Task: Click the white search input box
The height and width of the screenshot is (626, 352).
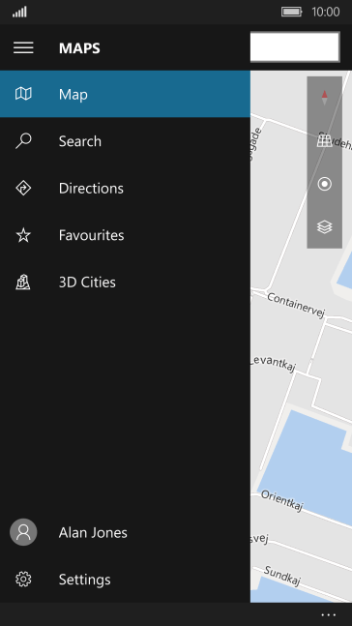Action: 295,47
